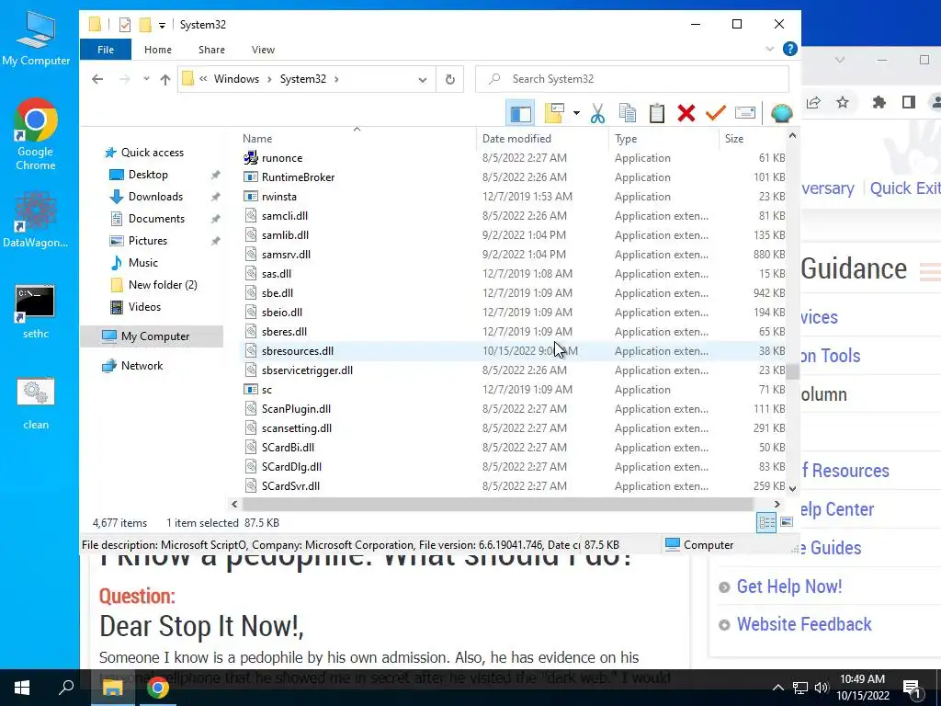Click the horizontal scrollbar in file list
Screen dimensions: 941x706
coord(497,505)
